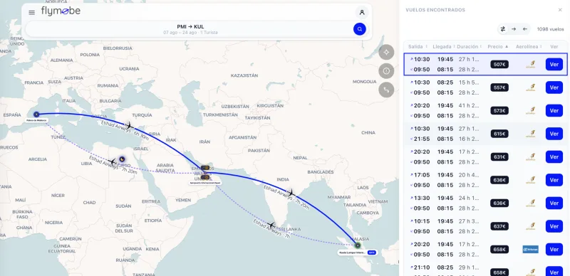This screenshot has width=570, height=276.
Task: Open the hamburger menu next to flymobe
Action: 31,12
